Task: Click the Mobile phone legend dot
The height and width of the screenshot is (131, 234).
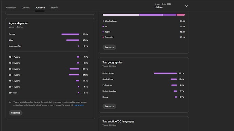Action: coord(103,21)
